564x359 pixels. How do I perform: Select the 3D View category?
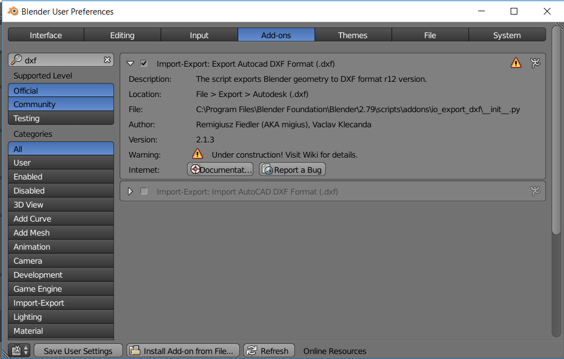(x=61, y=205)
